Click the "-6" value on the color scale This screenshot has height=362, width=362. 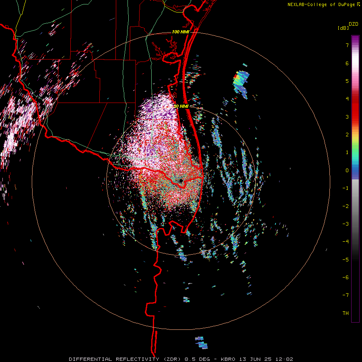coord(346,278)
